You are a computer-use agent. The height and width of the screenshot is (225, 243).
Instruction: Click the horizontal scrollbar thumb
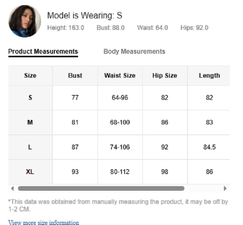[x=101, y=189]
